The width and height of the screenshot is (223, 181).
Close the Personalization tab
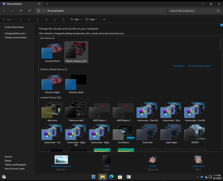point(39,4)
